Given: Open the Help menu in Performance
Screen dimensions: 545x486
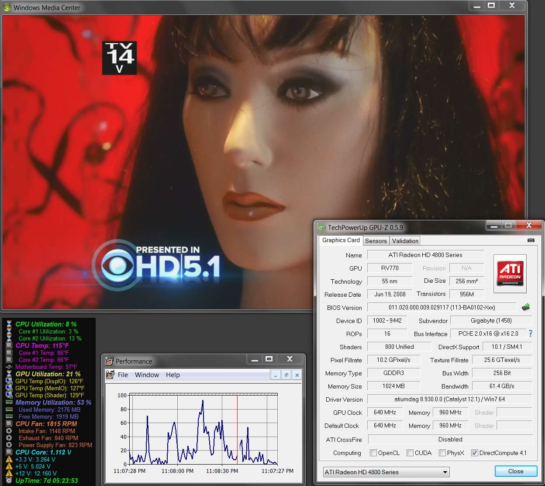Looking at the screenshot, I should tap(172, 375).
